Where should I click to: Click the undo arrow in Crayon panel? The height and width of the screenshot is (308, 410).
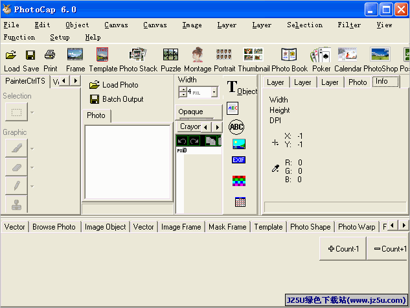coord(182,141)
